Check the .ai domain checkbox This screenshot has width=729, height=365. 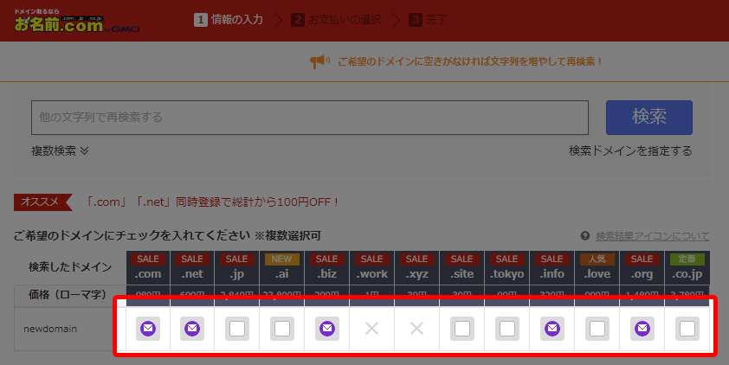click(x=282, y=329)
